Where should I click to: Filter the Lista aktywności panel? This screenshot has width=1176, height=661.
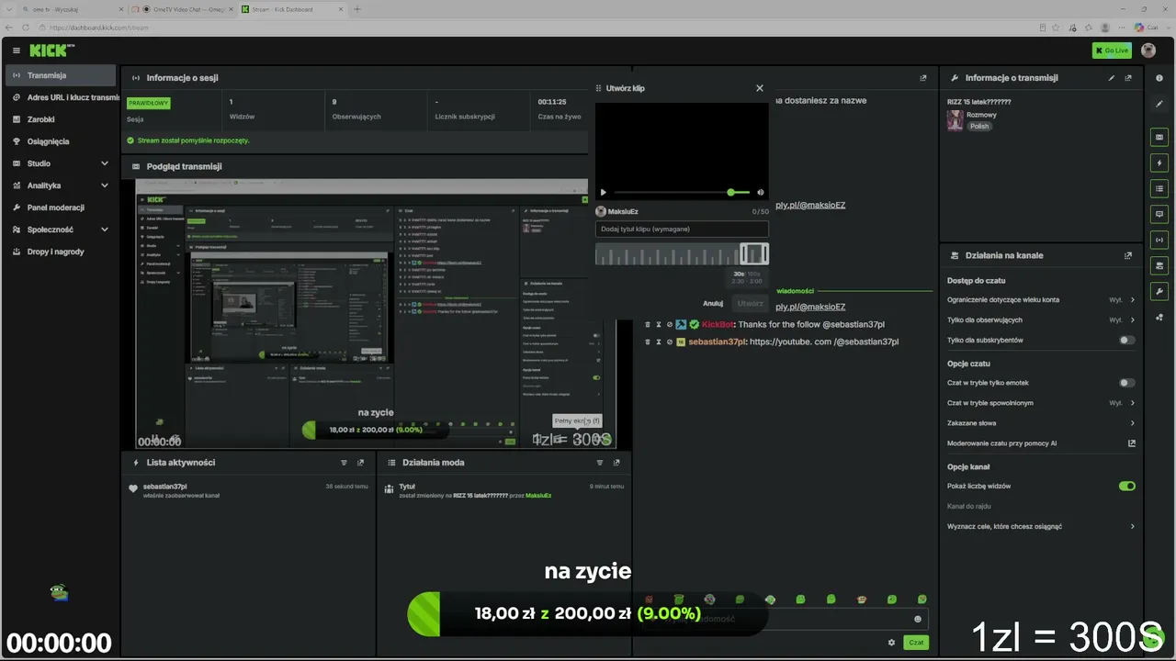[345, 463]
